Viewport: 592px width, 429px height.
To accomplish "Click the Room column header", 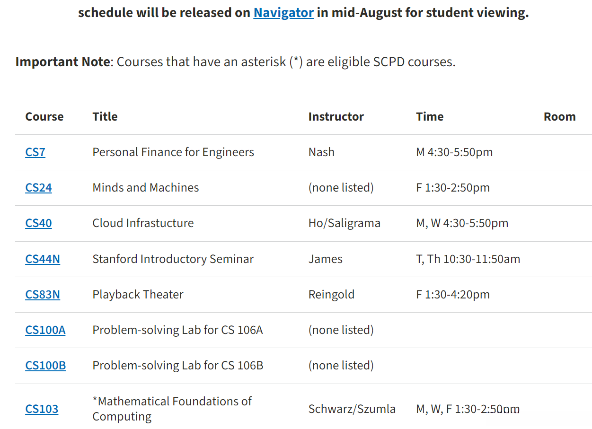I will click(559, 117).
